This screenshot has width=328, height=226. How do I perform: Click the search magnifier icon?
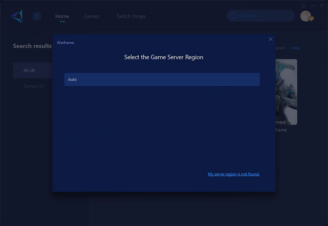(233, 16)
